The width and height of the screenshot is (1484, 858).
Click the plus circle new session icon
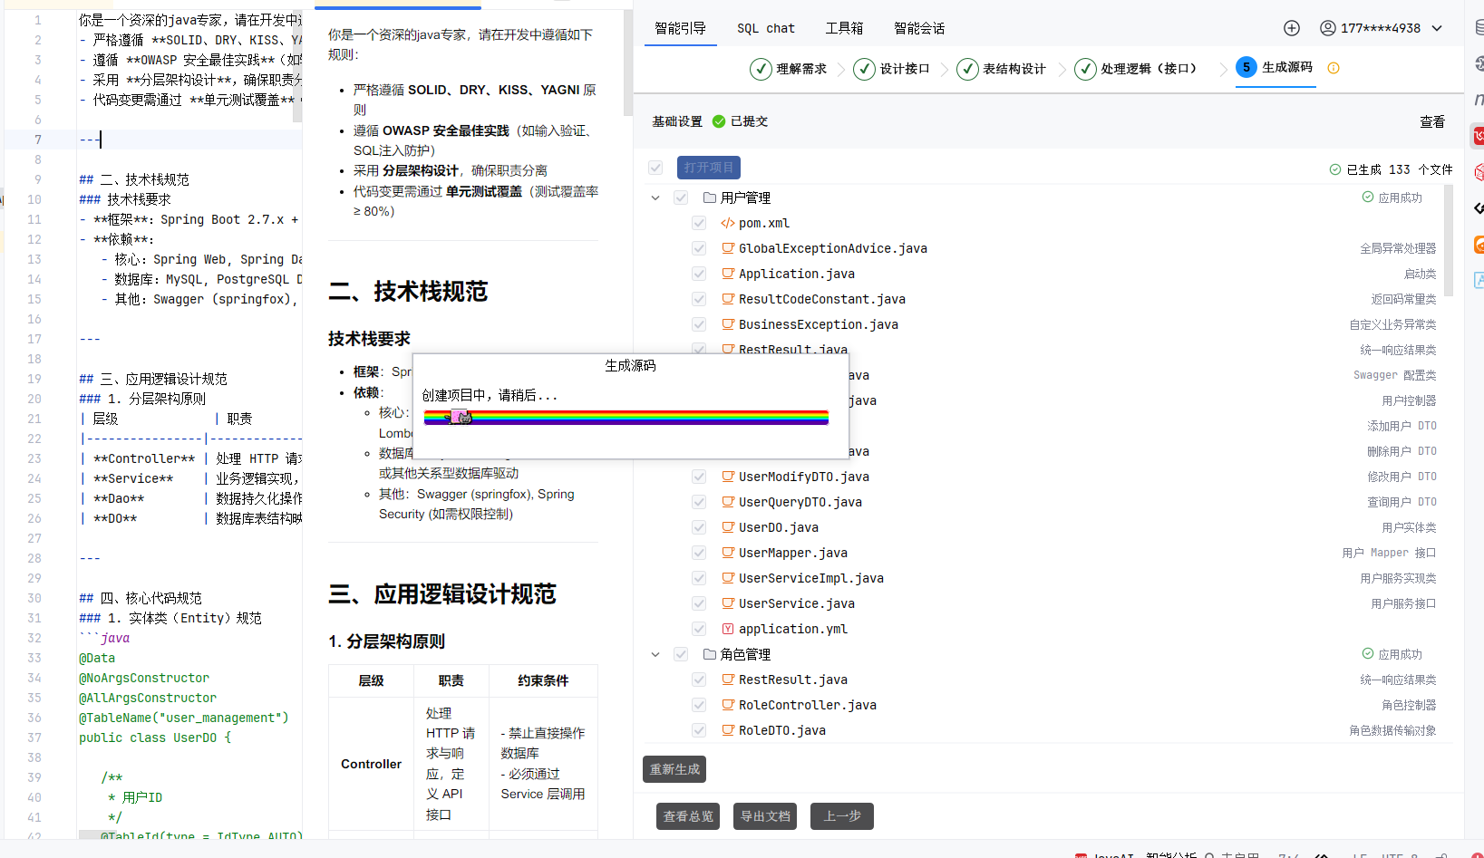pyautogui.click(x=1292, y=28)
